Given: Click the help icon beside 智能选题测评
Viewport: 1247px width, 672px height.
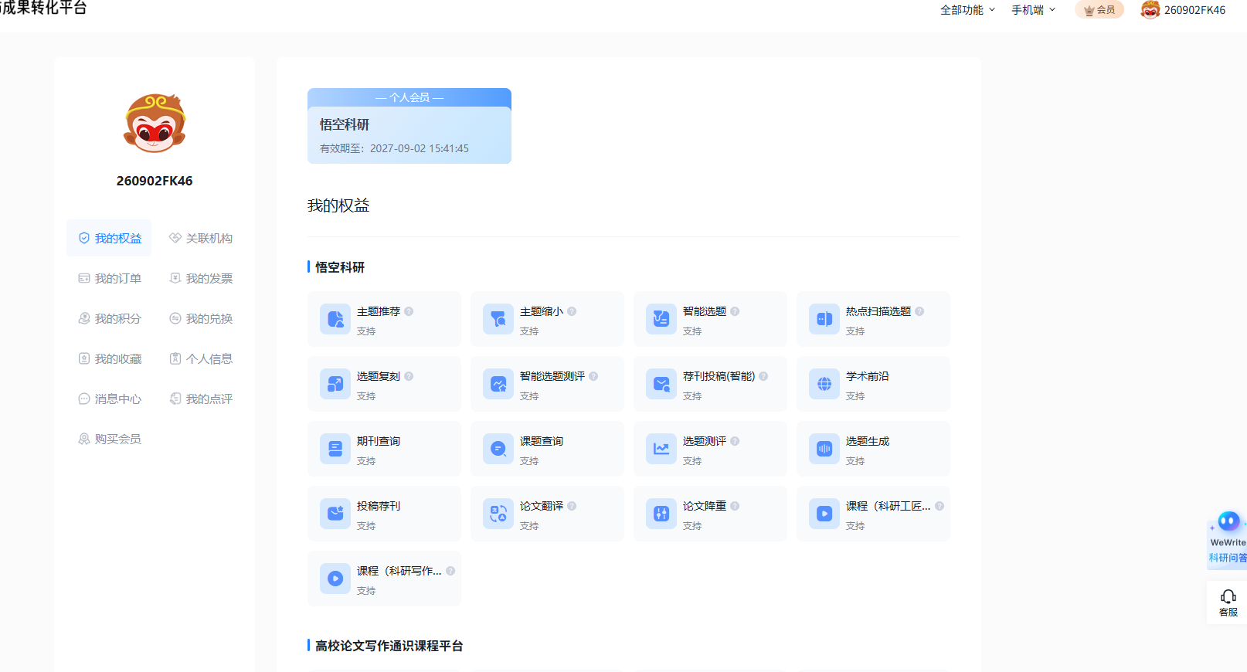Looking at the screenshot, I should coord(593,376).
